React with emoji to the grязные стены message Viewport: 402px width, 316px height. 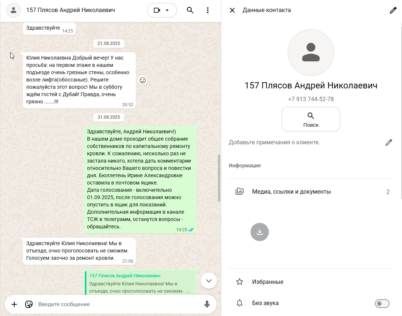[x=143, y=80]
